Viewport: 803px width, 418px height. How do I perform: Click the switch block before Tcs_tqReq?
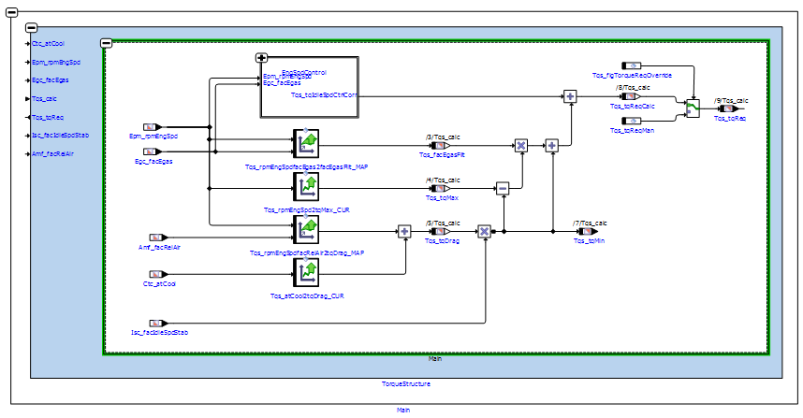coord(693,108)
